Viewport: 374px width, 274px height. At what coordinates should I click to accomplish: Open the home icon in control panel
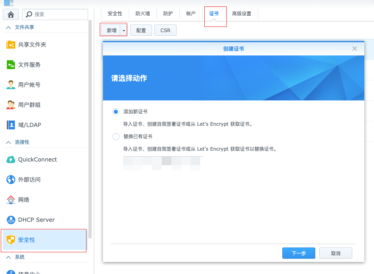(x=11, y=14)
